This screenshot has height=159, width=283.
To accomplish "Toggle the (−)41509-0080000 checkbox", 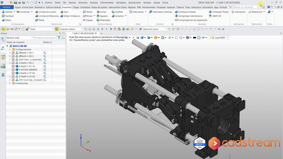I will [x=13, y=70].
